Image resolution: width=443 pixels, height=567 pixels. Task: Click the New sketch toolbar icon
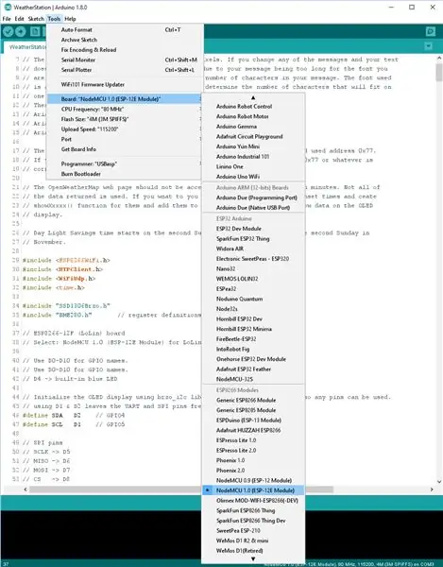tap(35, 32)
